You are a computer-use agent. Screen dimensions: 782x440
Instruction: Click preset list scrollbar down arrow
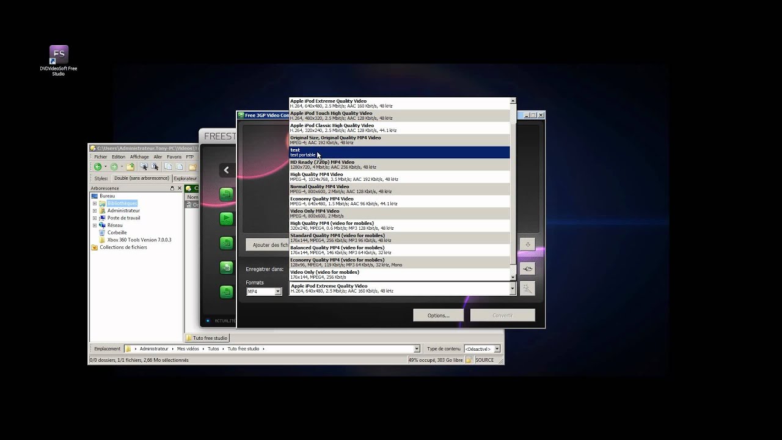point(513,277)
